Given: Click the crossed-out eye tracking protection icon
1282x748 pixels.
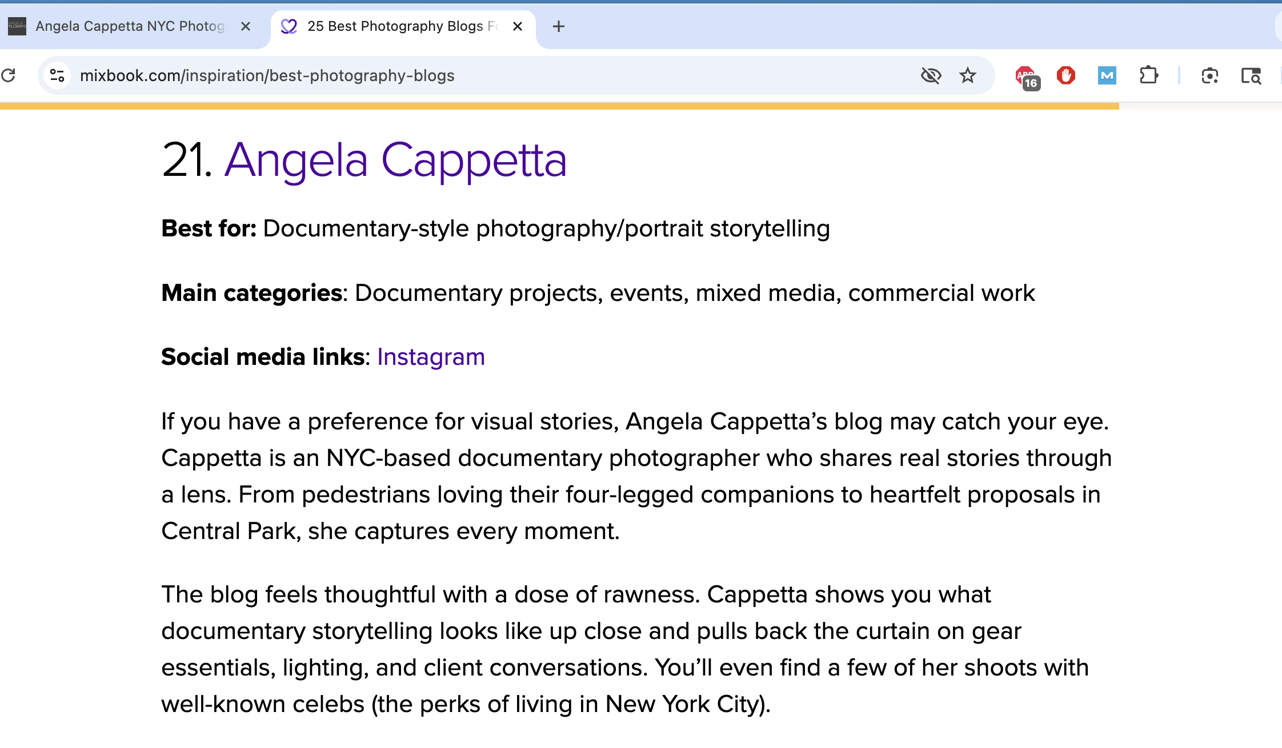Looking at the screenshot, I should coord(931,75).
